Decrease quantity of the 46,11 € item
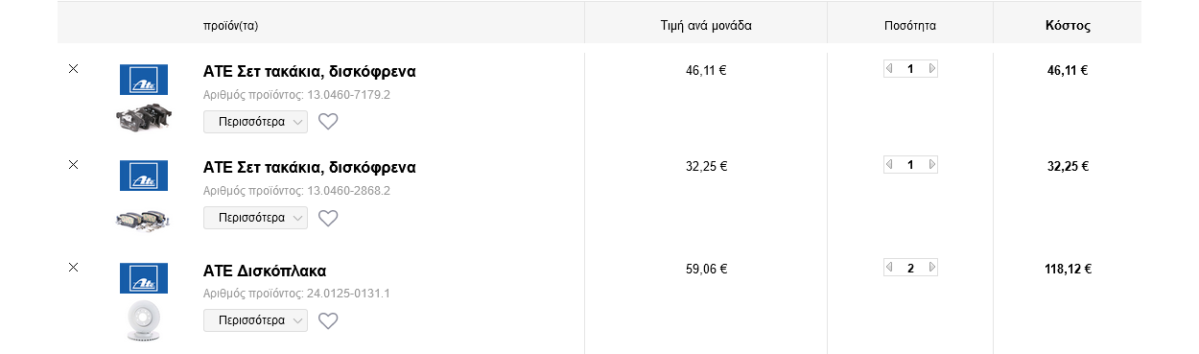The image size is (1199, 354). pos(889,69)
